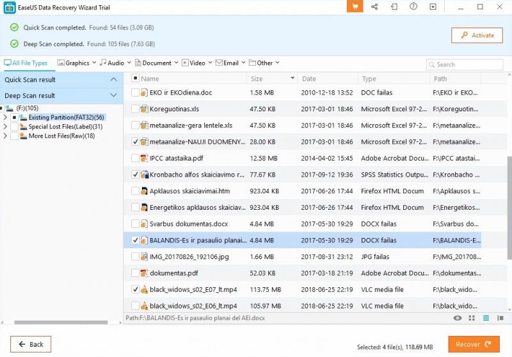Sort by the Date column header

328,79
